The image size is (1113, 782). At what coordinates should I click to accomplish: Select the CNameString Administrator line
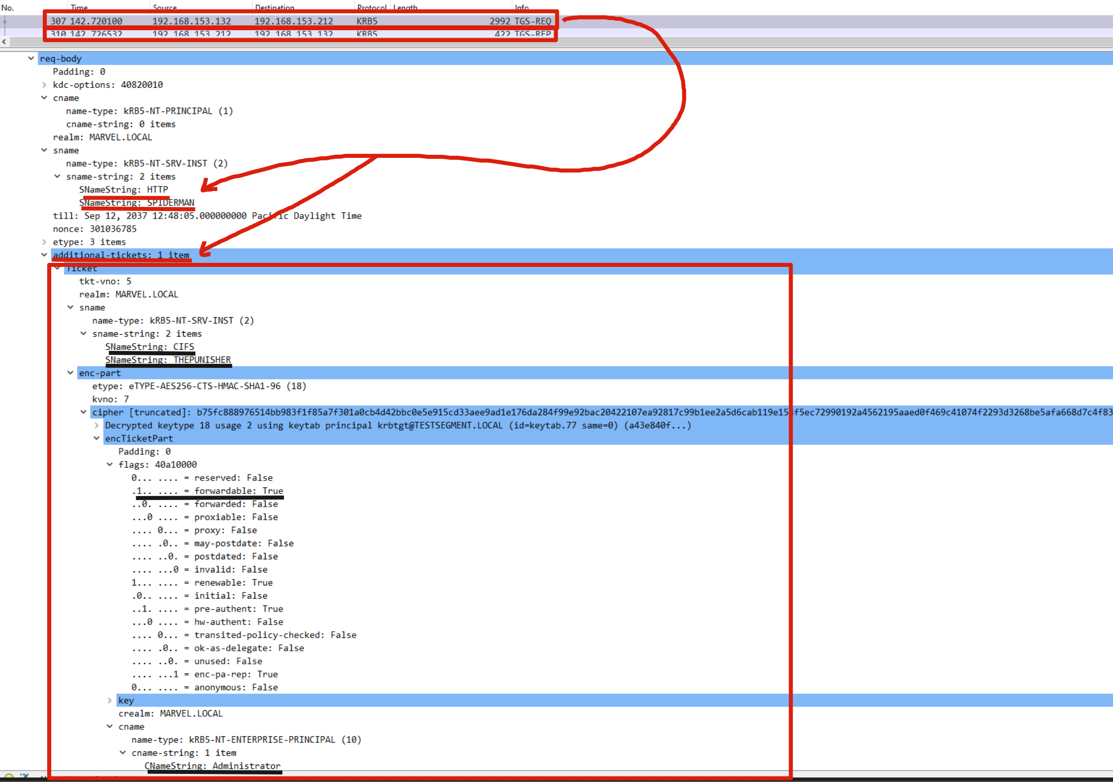(212, 766)
